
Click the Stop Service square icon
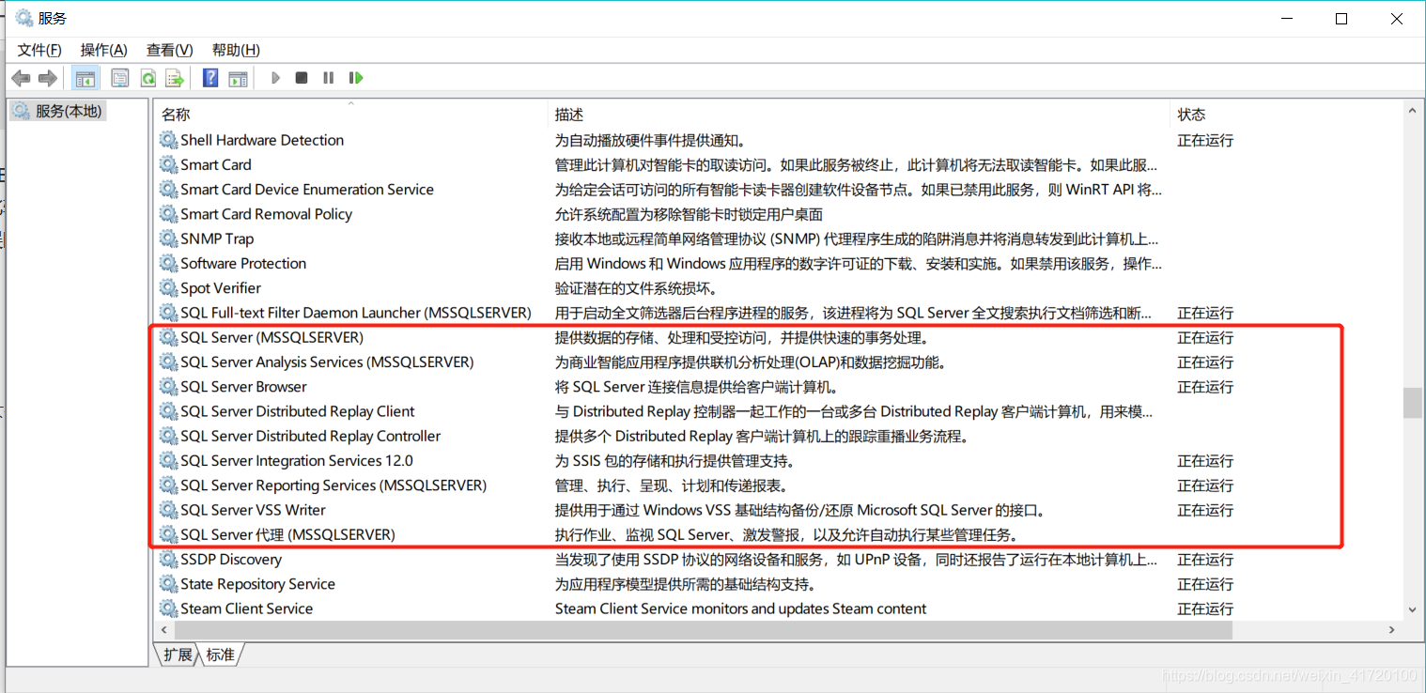coord(302,78)
